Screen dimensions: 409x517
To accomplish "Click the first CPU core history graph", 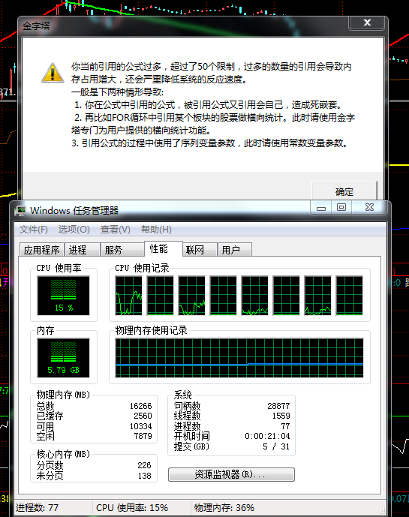I will pyautogui.click(x=128, y=296).
